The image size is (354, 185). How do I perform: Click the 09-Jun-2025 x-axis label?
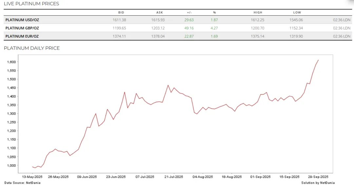tap(87, 177)
